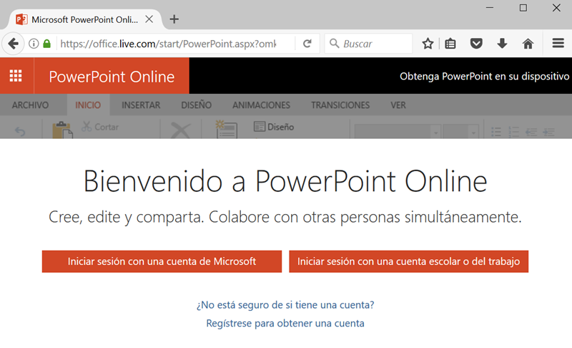
Task: Switch to the INSERTAR tab
Action: click(141, 105)
